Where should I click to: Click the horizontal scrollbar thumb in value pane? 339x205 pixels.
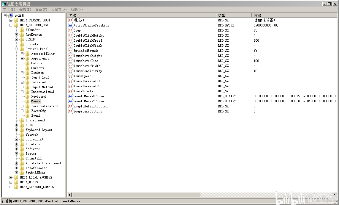[136, 195]
